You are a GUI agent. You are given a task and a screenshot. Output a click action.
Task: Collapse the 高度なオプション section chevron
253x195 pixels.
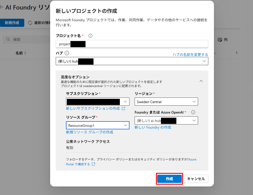tap(201, 81)
